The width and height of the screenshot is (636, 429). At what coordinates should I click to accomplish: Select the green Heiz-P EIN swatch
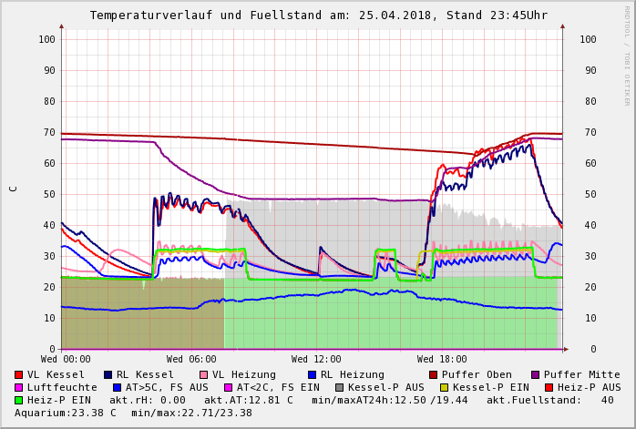pos(19,400)
